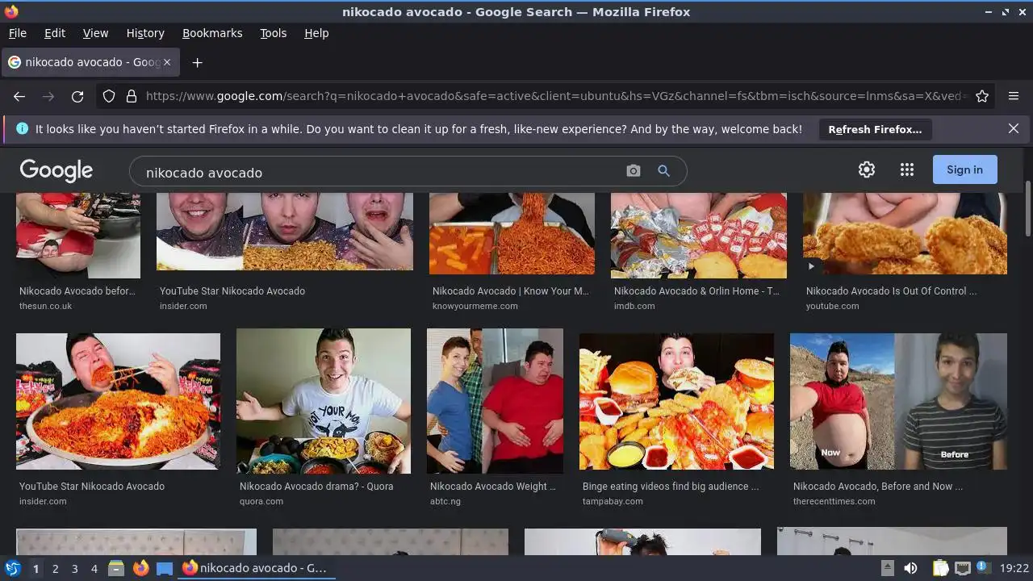Dismiss the Firefox refresh notification bar
The height and width of the screenshot is (581, 1033).
(x=1014, y=128)
